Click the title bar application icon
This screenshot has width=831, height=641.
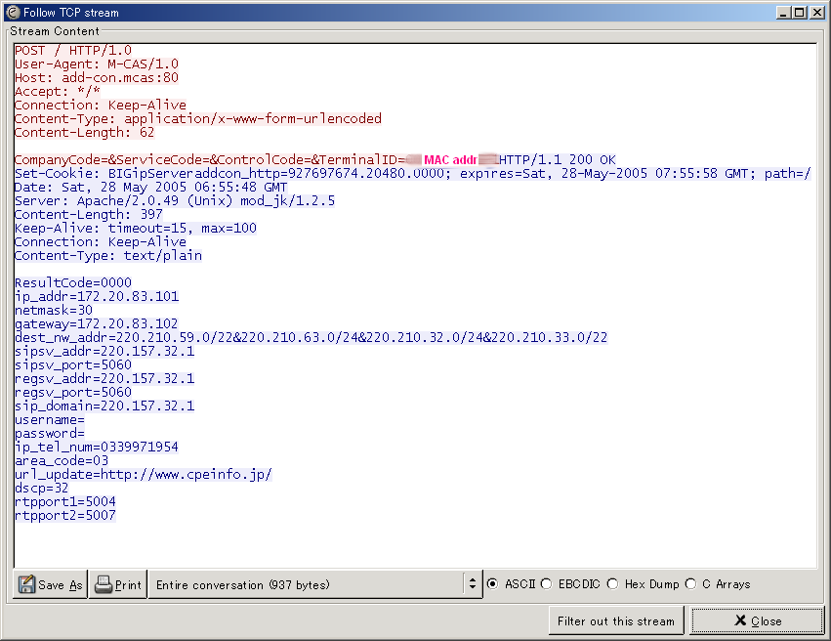point(11,12)
